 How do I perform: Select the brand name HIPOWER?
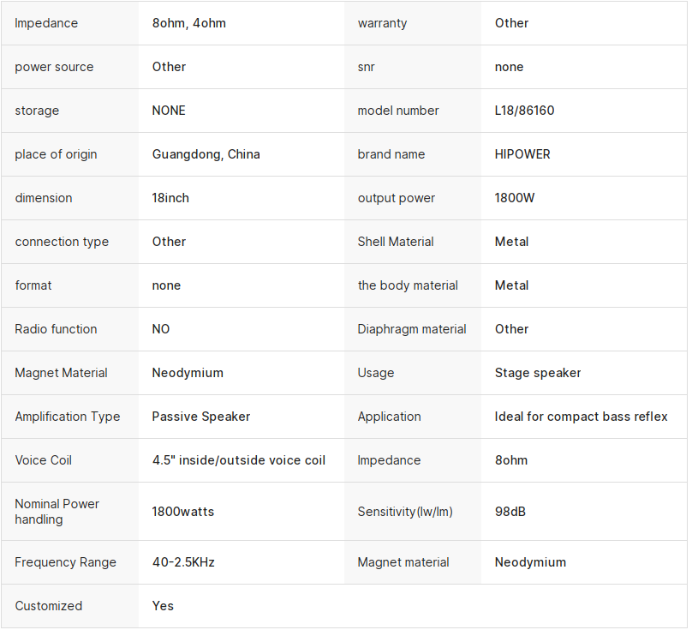tap(522, 154)
